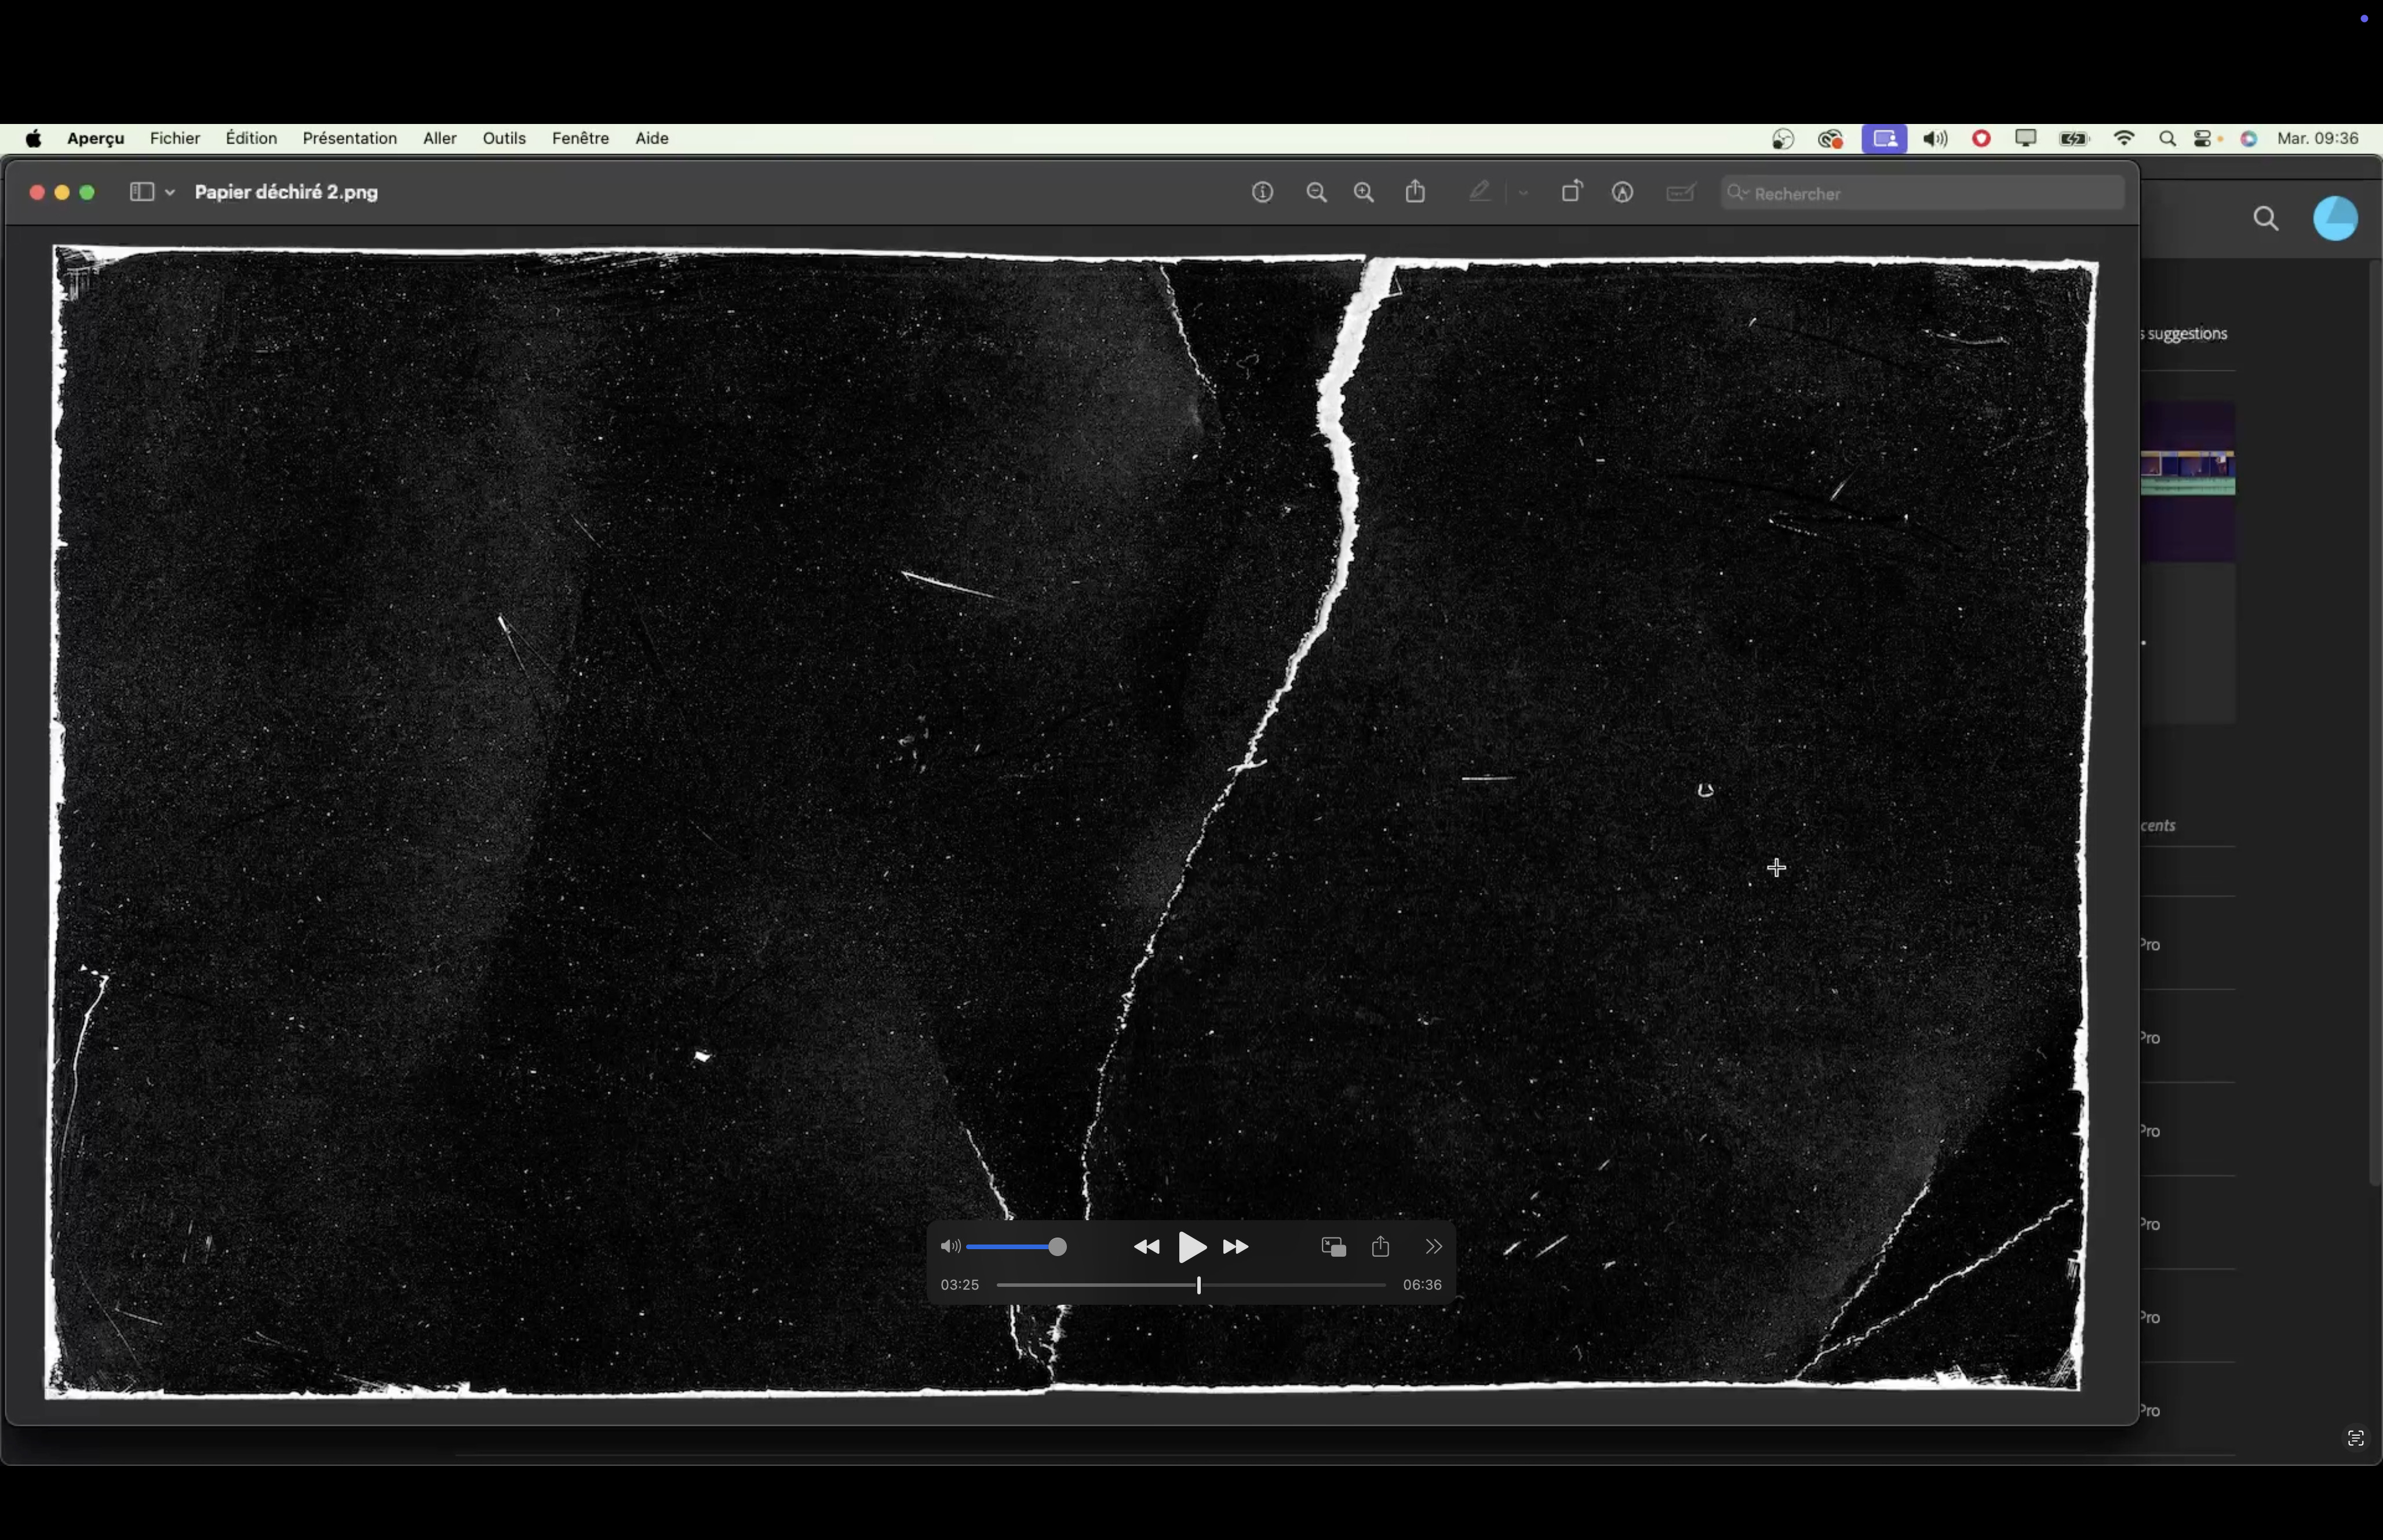Screen dimensions: 2383x1540
Task: Click the share icon in Aperçu toolbar
Action: pyautogui.click(x=1415, y=192)
